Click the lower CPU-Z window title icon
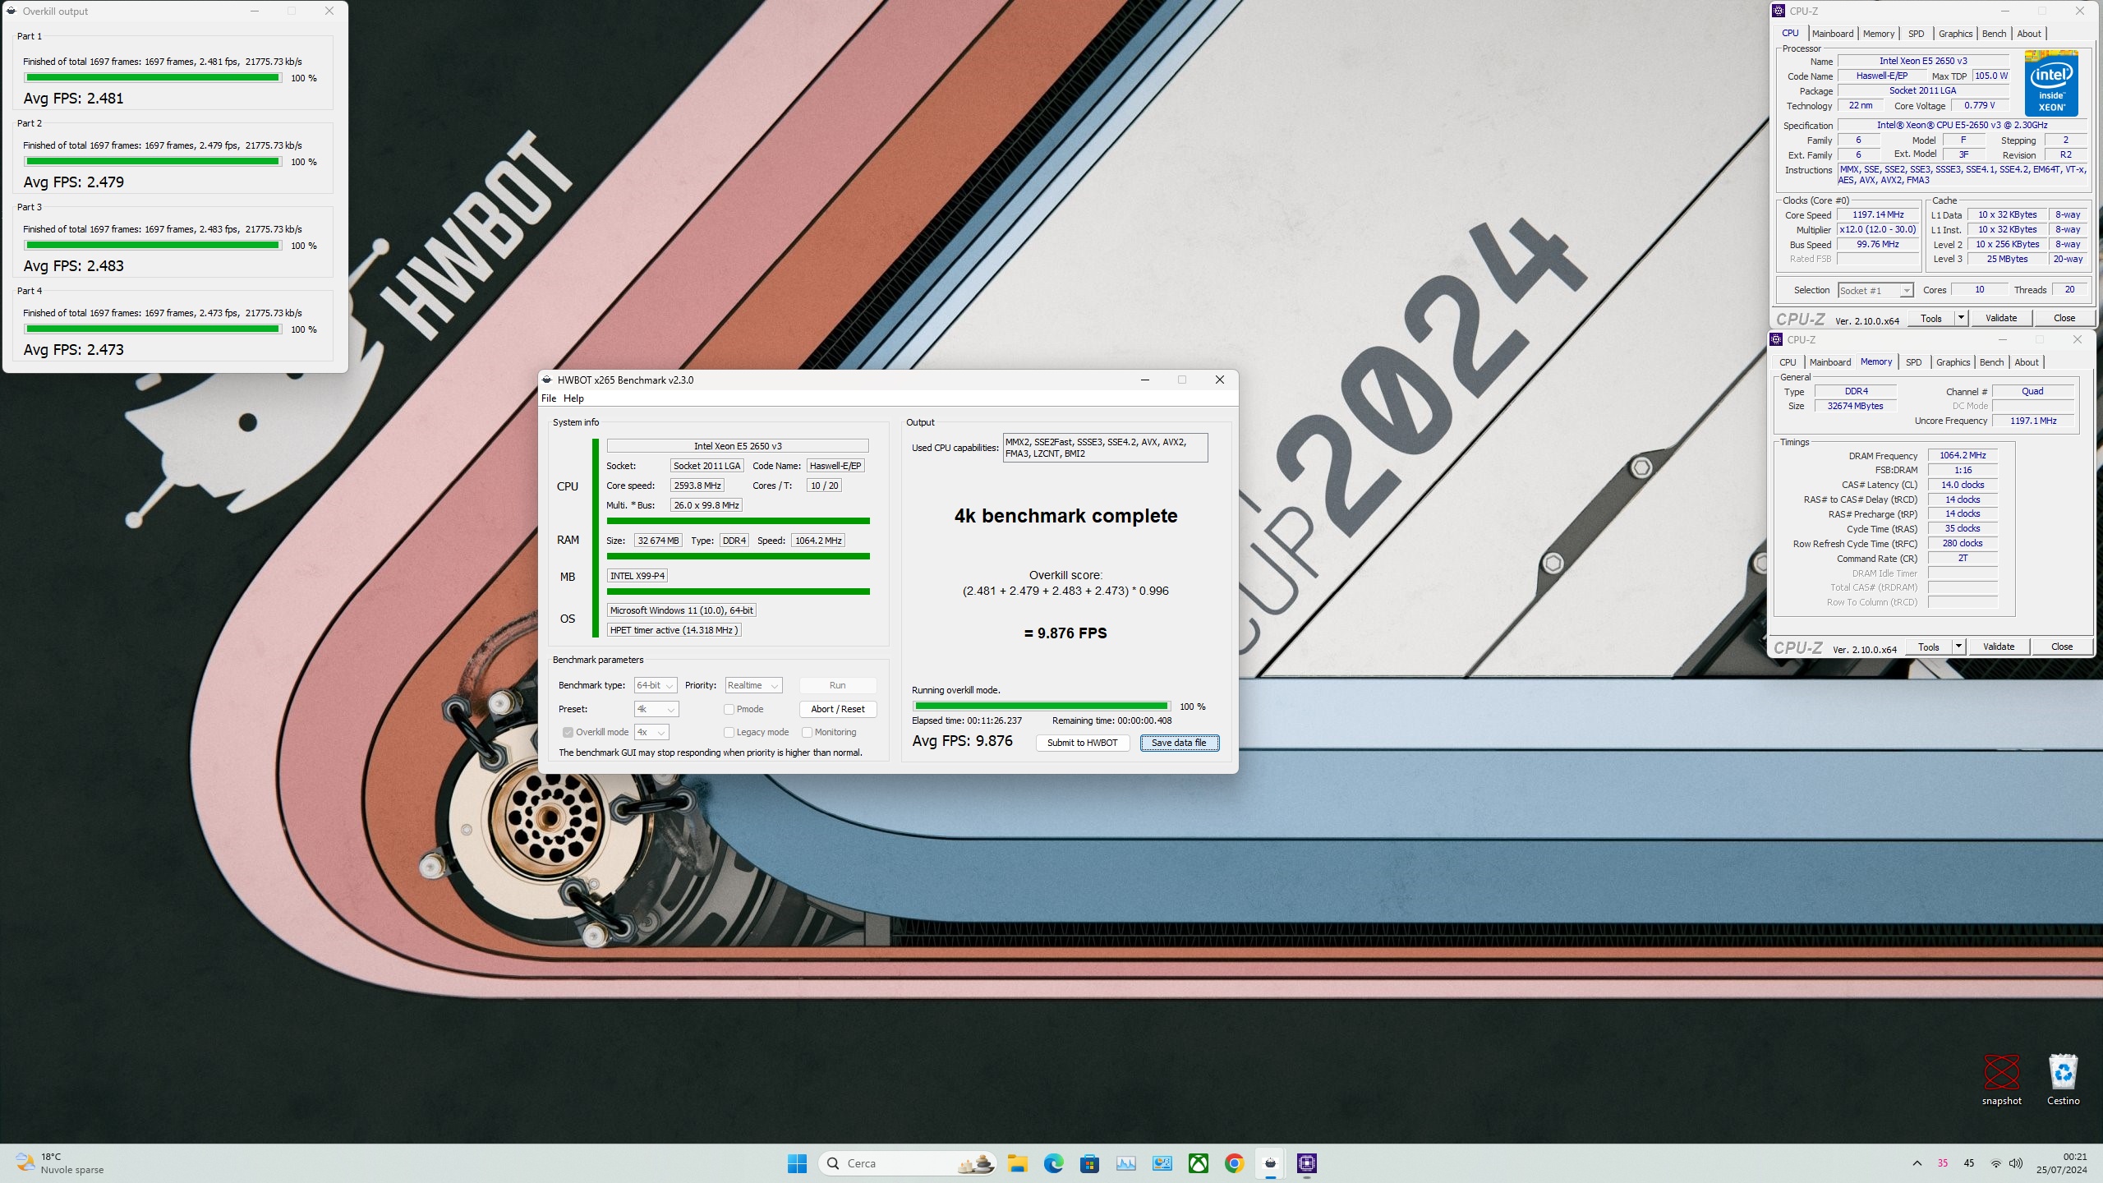This screenshot has width=2103, height=1183. [x=1776, y=339]
